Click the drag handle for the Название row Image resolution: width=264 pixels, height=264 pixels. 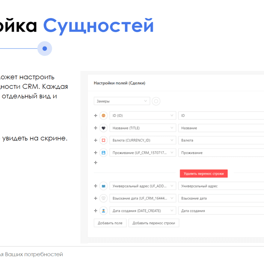click(96, 128)
